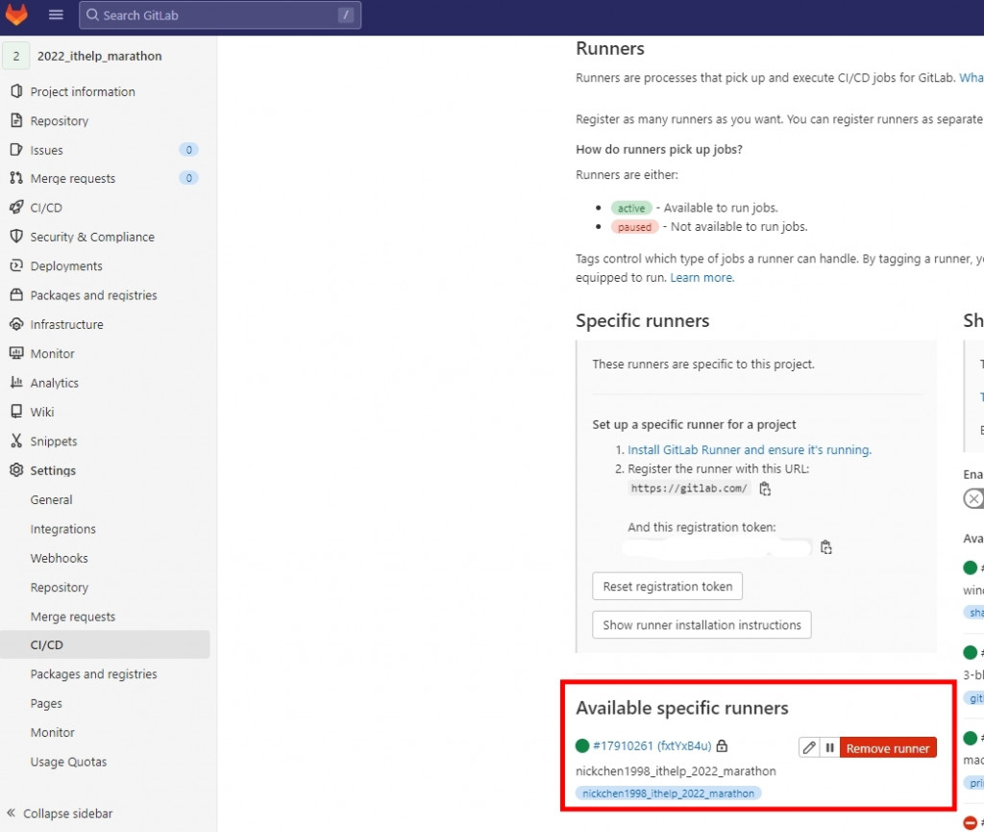Edit runner #17910261 with pencil icon
The image size is (984, 832).
click(x=809, y=747)
